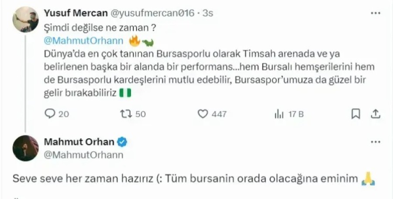
Task: Click the reply text 'Seve seve her zaman hazırız'
Action: point(83,178)
